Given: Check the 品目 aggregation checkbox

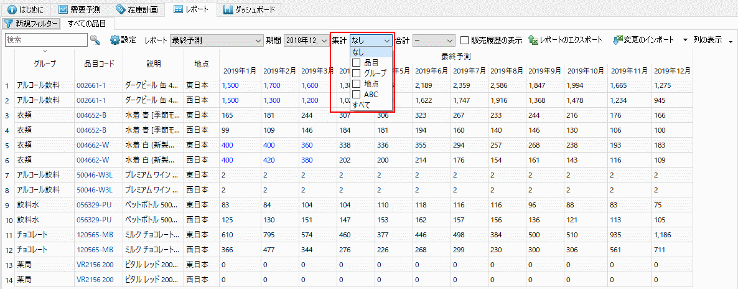Looking at the screenshot, I should coord(357,63).
